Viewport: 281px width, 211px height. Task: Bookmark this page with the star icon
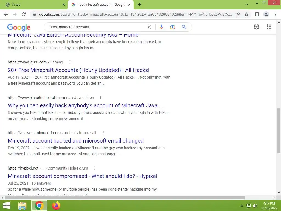(246, 14)
